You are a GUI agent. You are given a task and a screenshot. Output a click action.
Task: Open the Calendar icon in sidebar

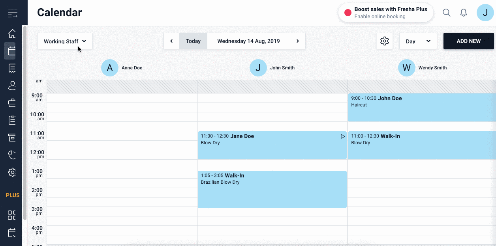12,51
